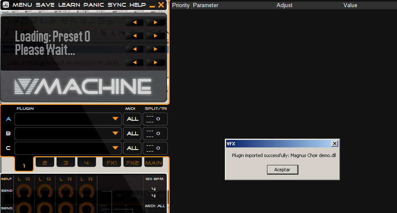The height and width of the screenshot is (213, 397).
Task: Click the 120 BPM tempo display
Action: (x=154, y=179)
